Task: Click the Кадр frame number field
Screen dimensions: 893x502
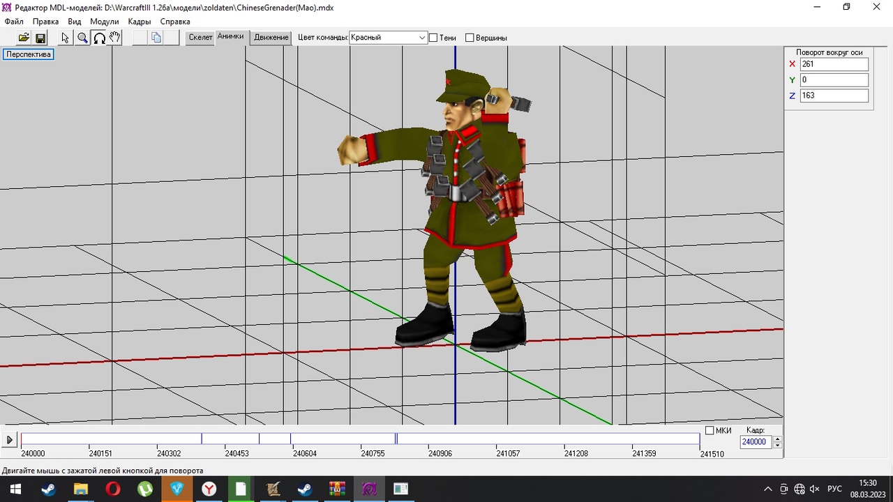Action: (756, 442)
